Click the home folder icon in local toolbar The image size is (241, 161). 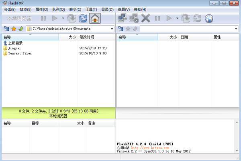95,18
